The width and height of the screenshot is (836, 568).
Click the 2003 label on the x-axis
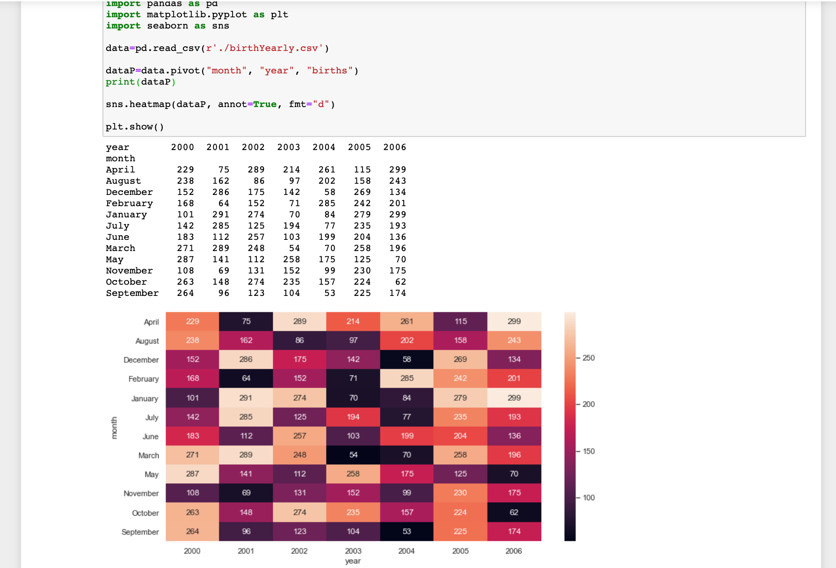pyautogui.click(x=353, y=551)
